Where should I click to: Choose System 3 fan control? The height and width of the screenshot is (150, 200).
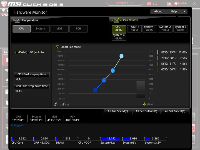(x=181, y=29)
